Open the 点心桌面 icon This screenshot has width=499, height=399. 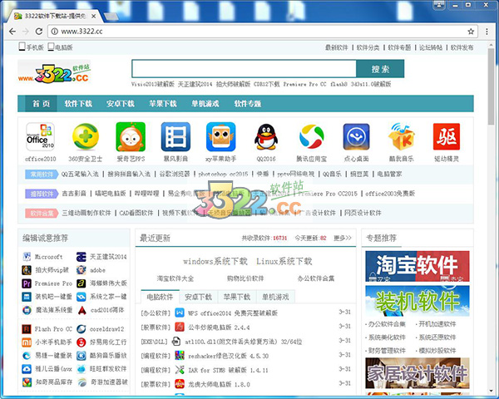click(x=357, y=136)
